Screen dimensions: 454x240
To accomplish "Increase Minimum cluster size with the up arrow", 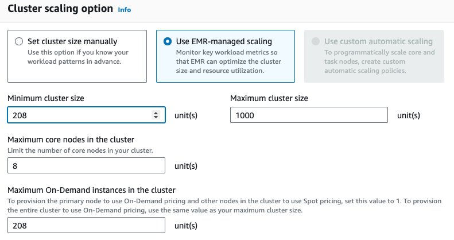I will point(156,113).
